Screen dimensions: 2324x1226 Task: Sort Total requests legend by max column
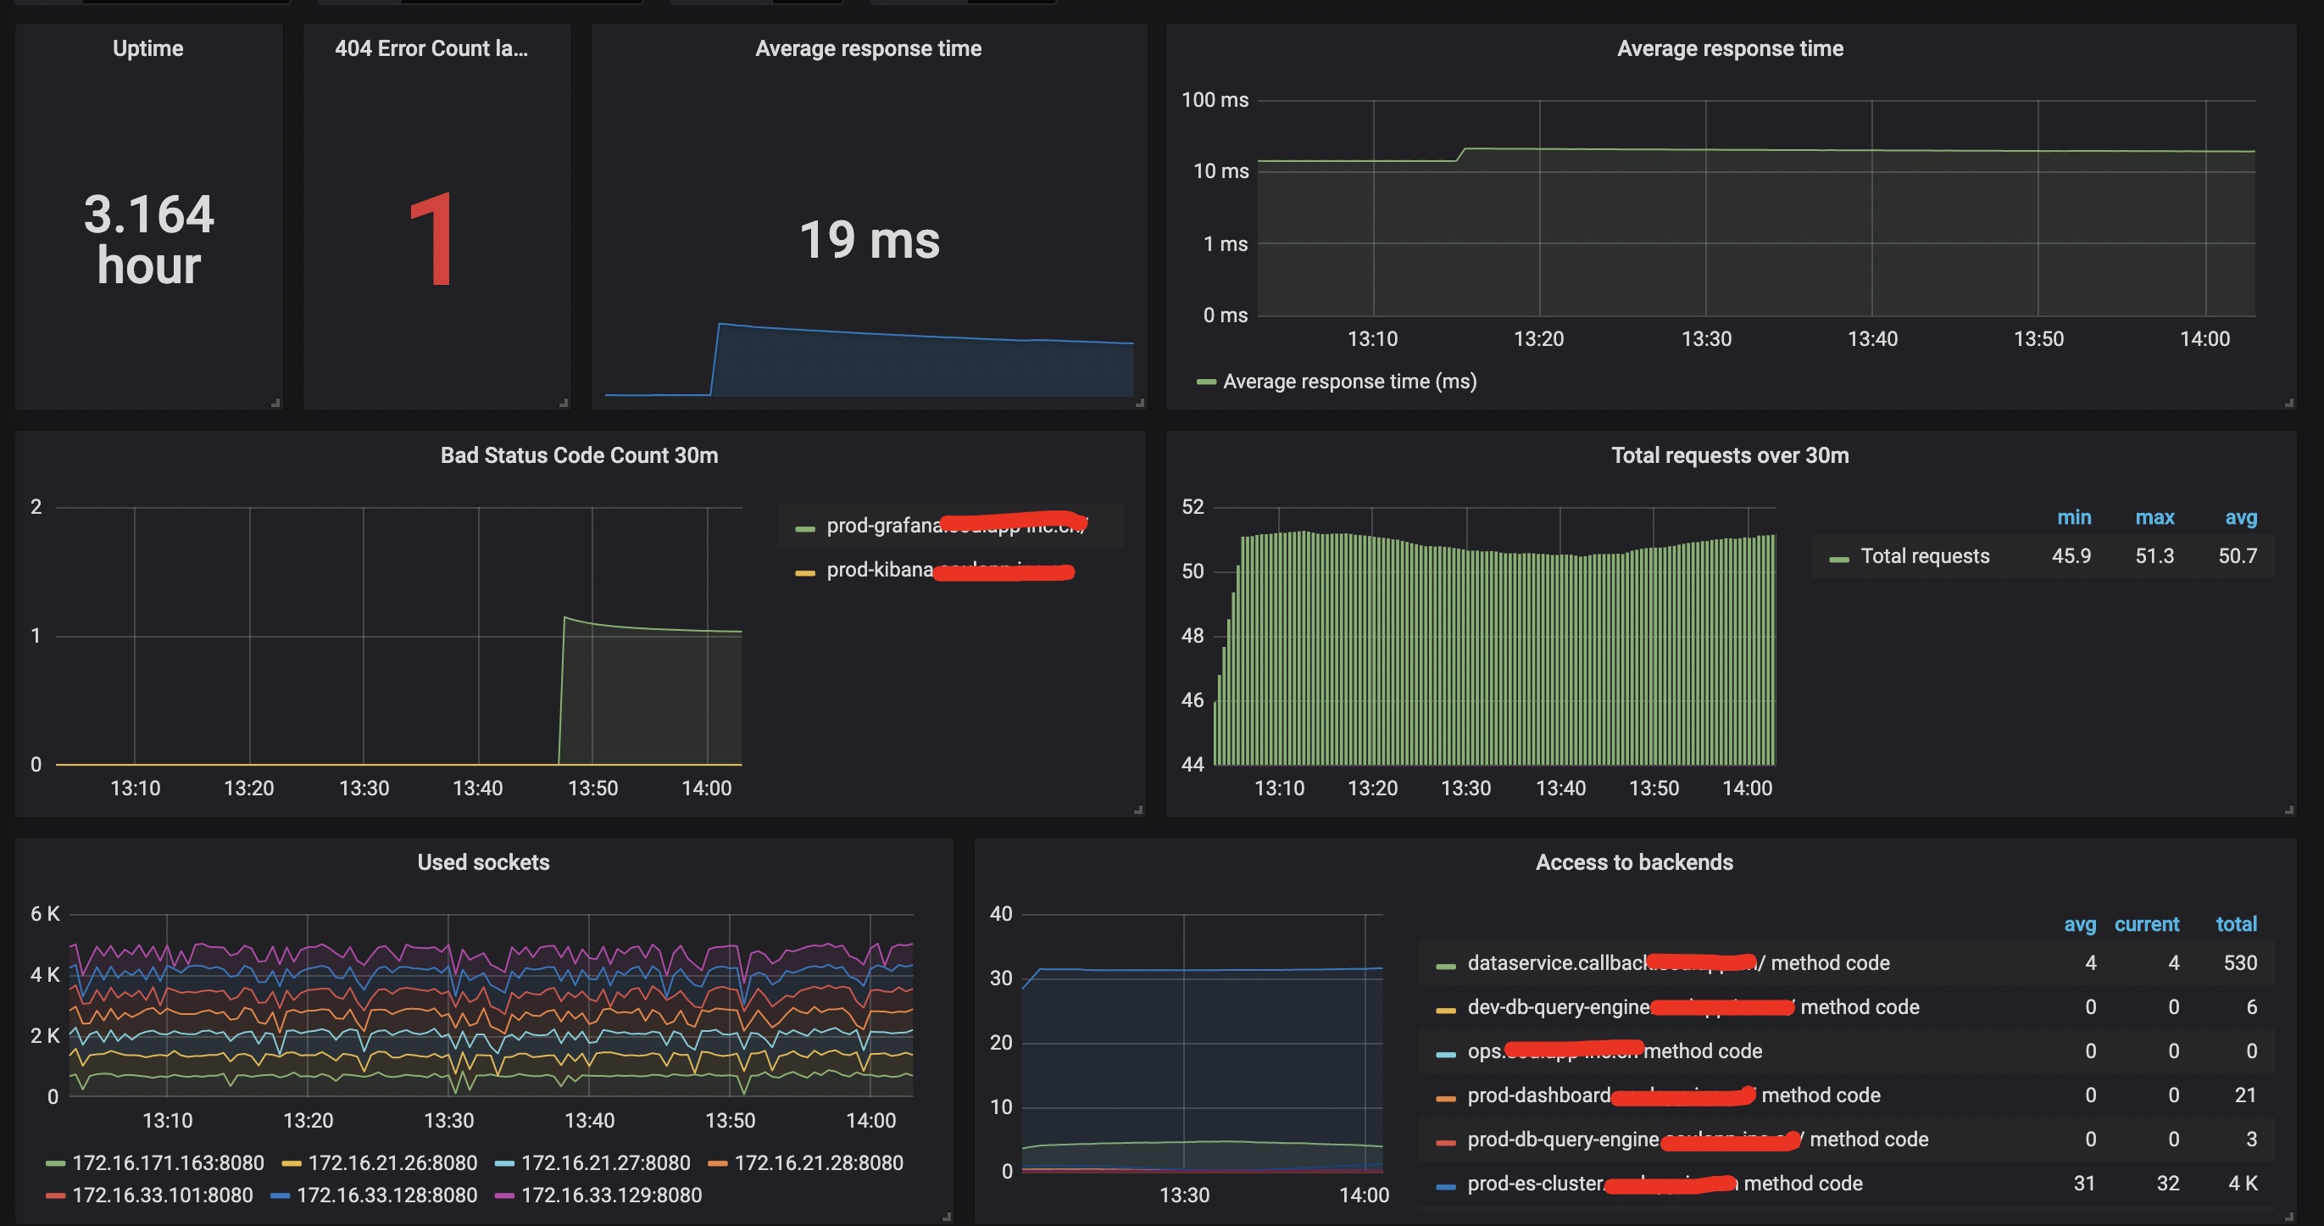[2154, 517]
